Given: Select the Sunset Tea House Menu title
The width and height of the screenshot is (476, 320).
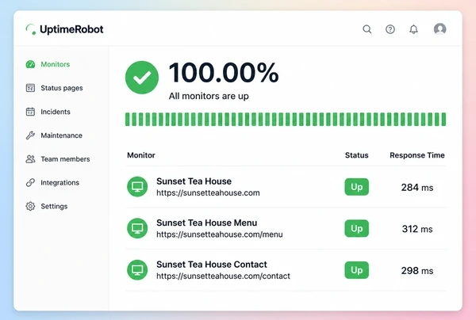Looking at the screenshot, I should click(x=207, y=223).
